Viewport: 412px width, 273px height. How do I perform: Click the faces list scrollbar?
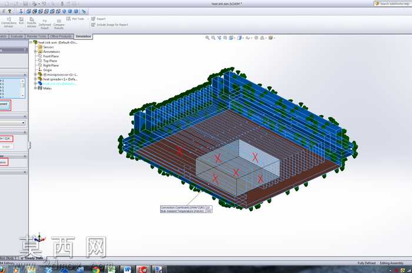coord(23,88)
